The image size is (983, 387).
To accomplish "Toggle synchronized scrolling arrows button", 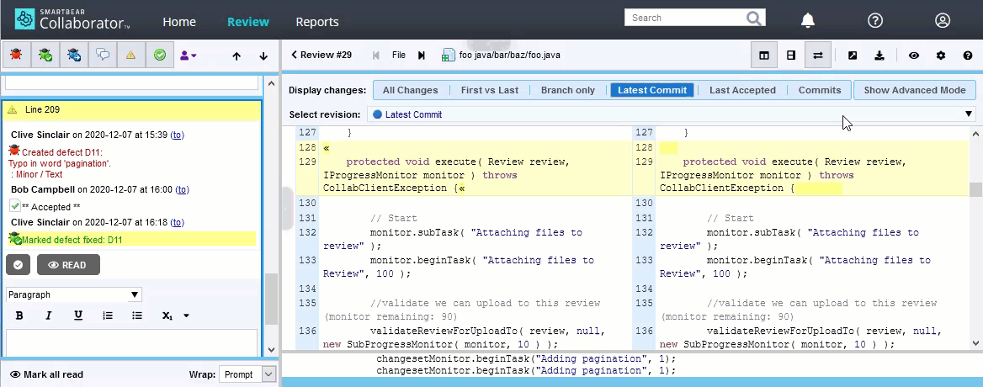I will pos(817,56).
